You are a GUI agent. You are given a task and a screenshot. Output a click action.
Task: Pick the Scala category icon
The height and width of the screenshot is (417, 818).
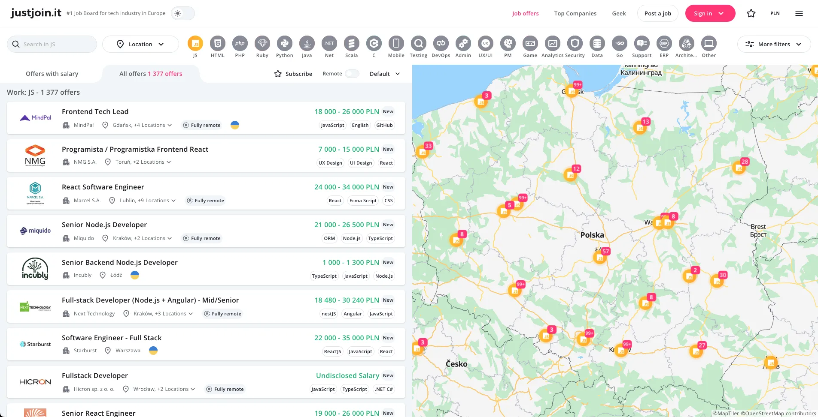(352, 43)
